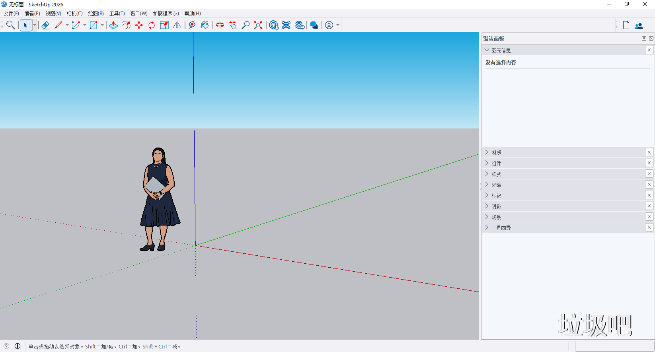The image size is (655, 352).
Task: Activate the Move tool
Action: (x=139, y=25)
